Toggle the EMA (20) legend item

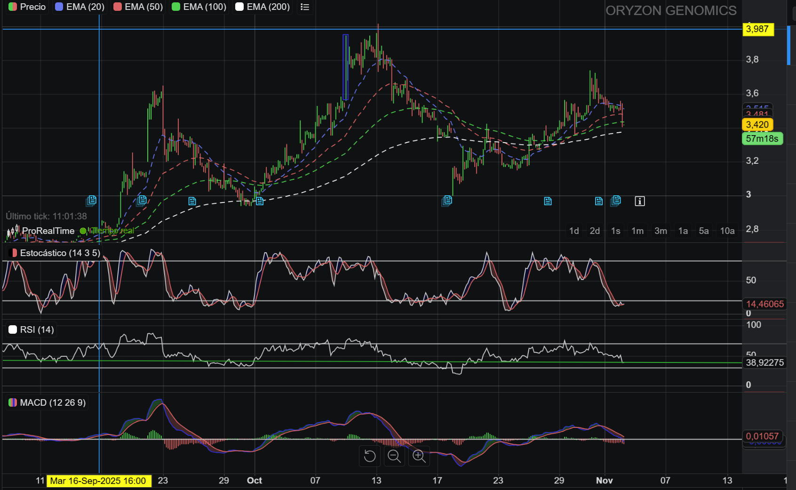pyautogui.click(x=80, y=7)
